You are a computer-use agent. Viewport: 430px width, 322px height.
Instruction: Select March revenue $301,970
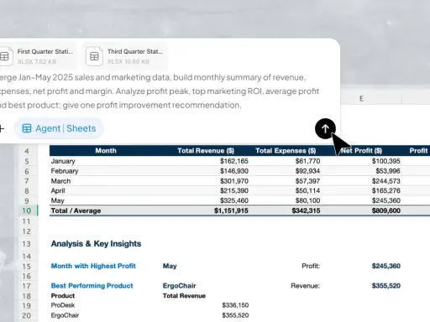click(x=234, y=181)
